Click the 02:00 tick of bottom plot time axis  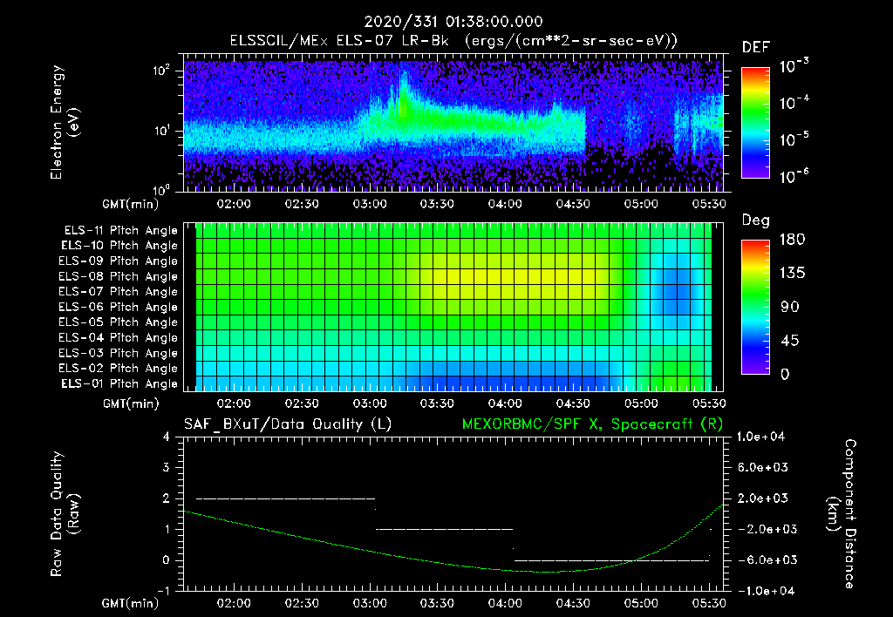234,603
